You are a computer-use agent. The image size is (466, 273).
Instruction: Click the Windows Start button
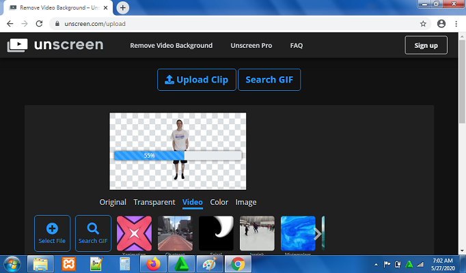click(12, 263)
